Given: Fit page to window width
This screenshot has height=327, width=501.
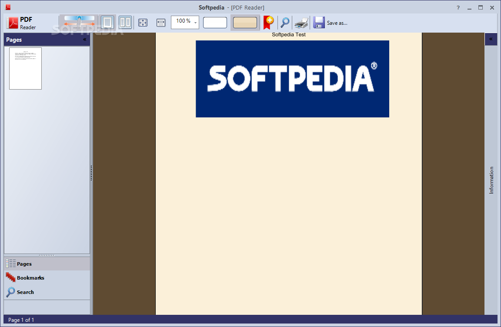Looking at the screenshot, I should 161,22.
